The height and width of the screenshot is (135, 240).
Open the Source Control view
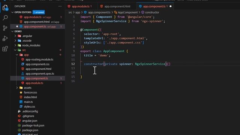pos(5,28)
